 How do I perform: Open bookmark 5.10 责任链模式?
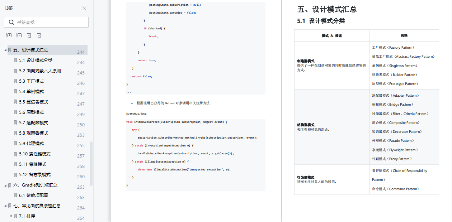tap(35, 154)
